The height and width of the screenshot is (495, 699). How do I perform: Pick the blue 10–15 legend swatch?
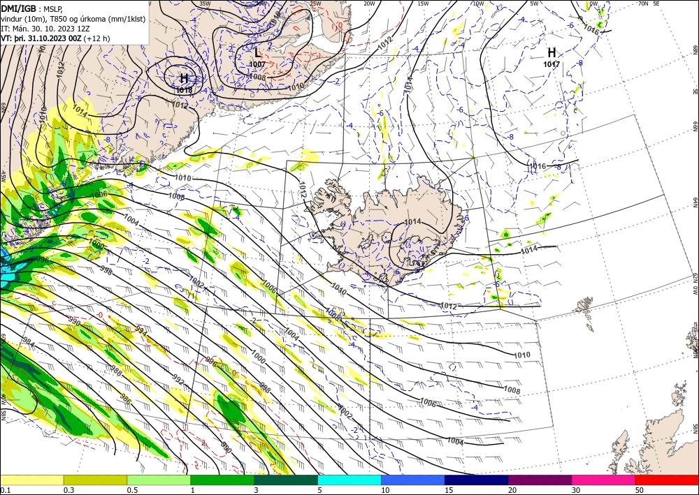pos(413,480)
